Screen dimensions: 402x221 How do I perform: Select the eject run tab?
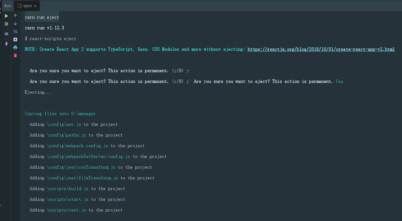point(27,6)
